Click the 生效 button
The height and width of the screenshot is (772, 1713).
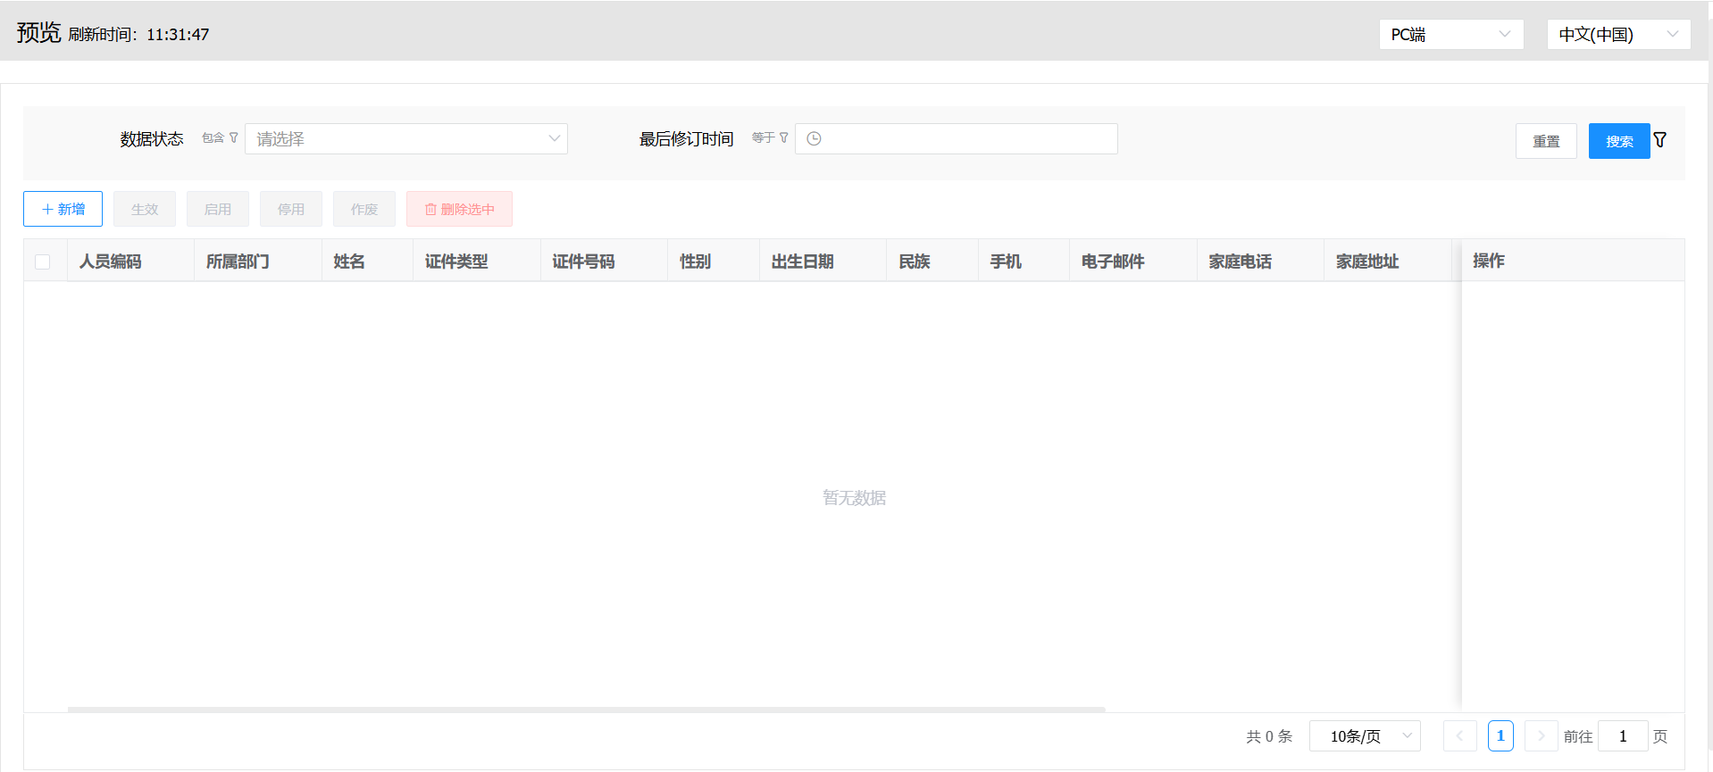145,209
